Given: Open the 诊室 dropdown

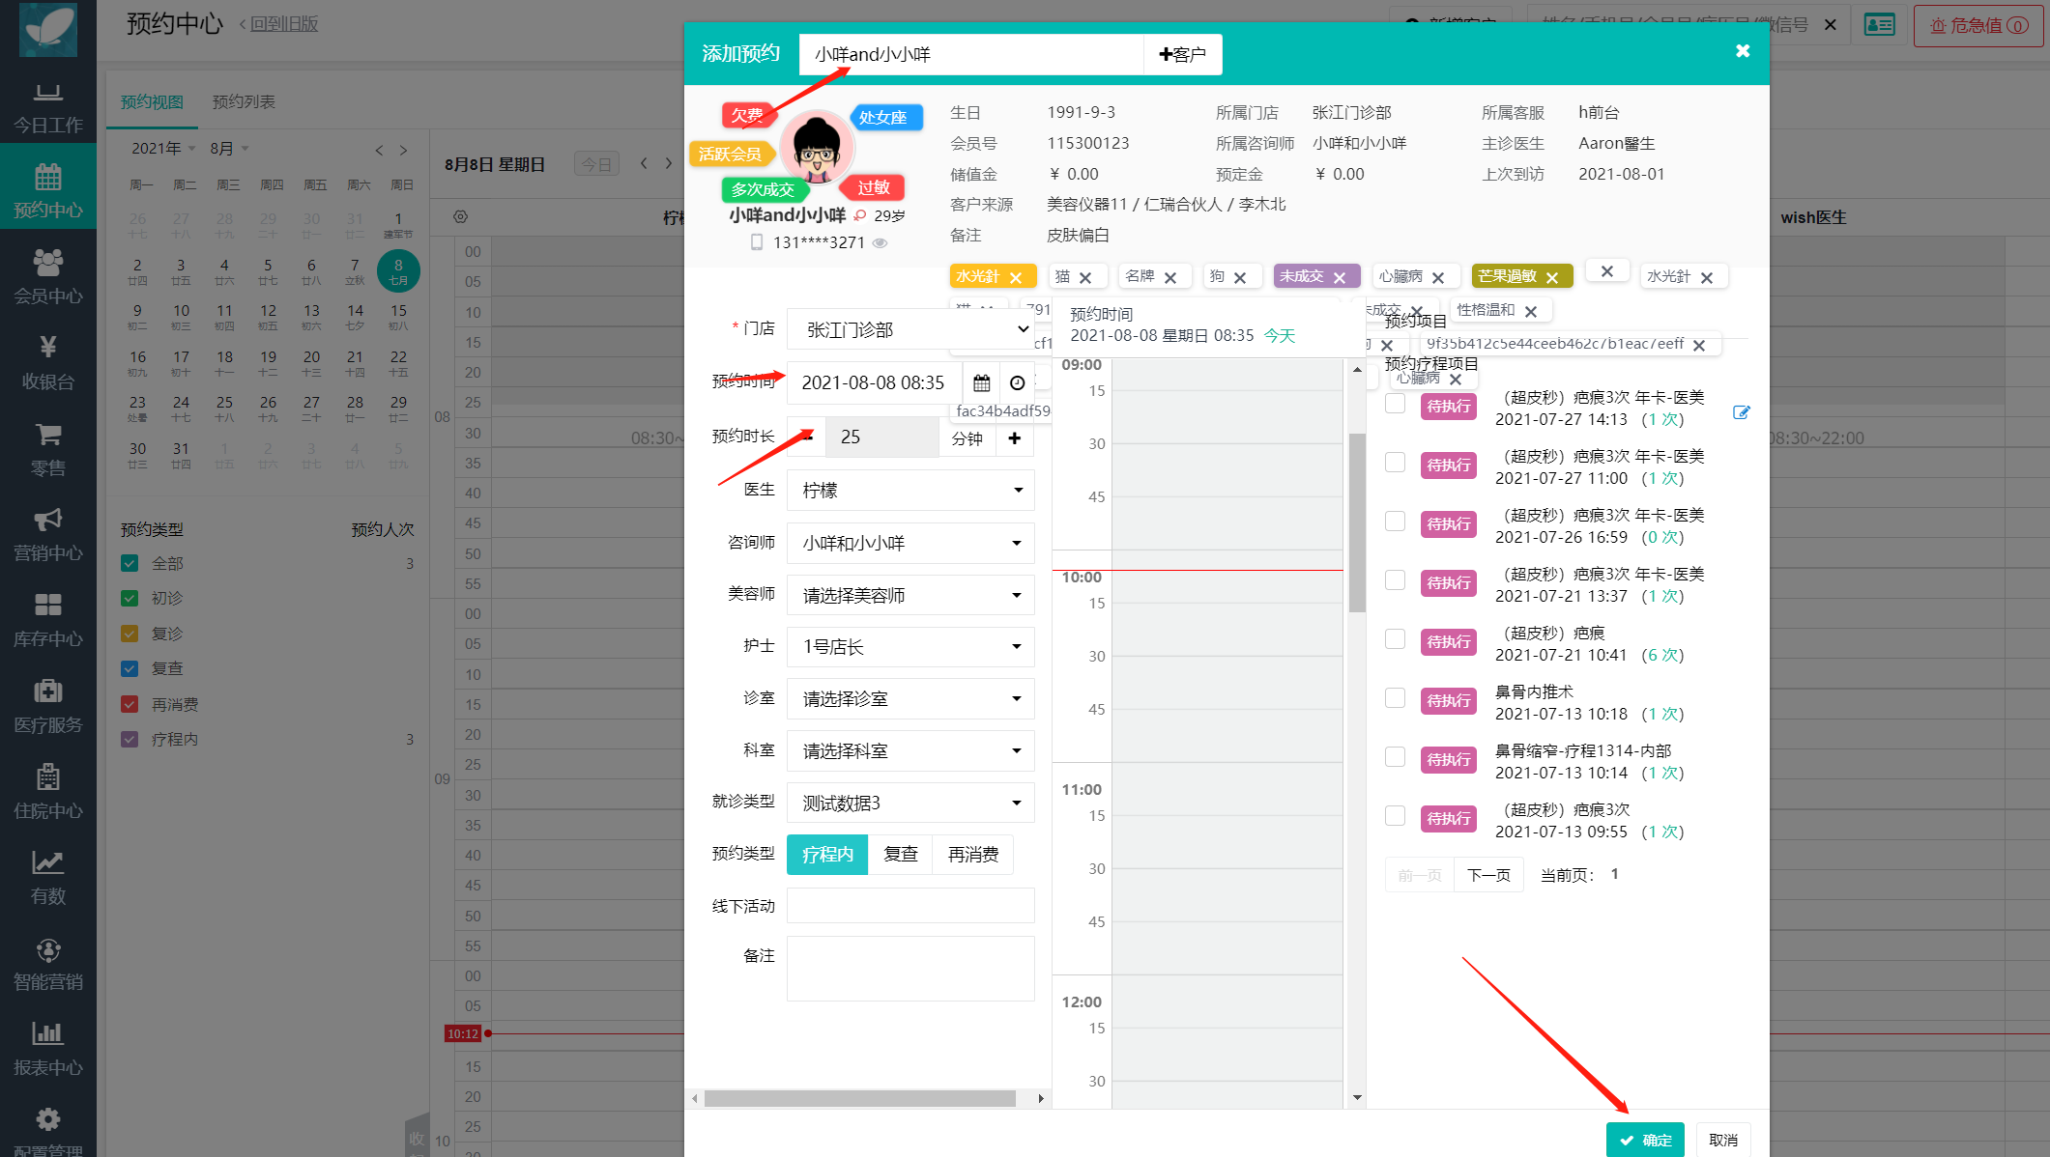Looking at the screenshot, I should tap(910, 699).
